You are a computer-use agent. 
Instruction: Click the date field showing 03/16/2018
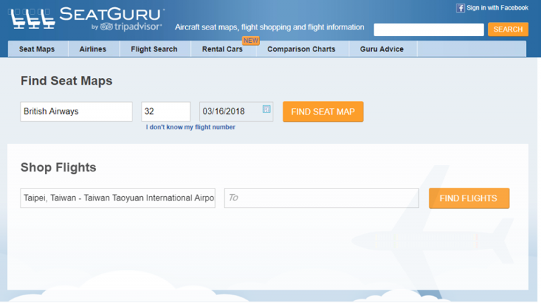[x=237, y=112]
